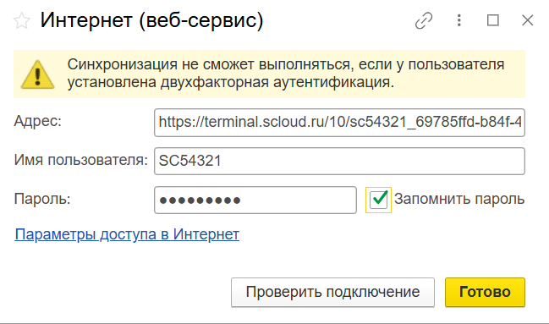Uncheck the Запомнить пароль checkbox
The image size is (549, 324).
tap(378, 200)
